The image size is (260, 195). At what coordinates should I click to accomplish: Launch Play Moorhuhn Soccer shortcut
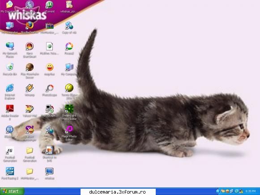pyautogui.click(x=30, y=67)
